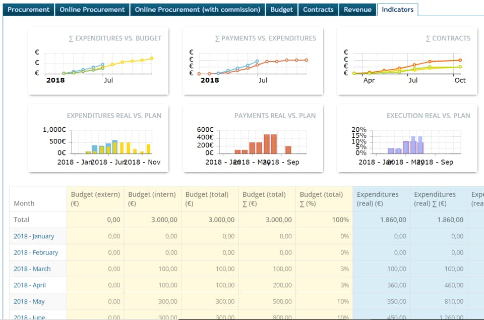The height and width of the screenshot is (320, 484).
Task: Open the Procurement tab
Action: click(29, 10)
